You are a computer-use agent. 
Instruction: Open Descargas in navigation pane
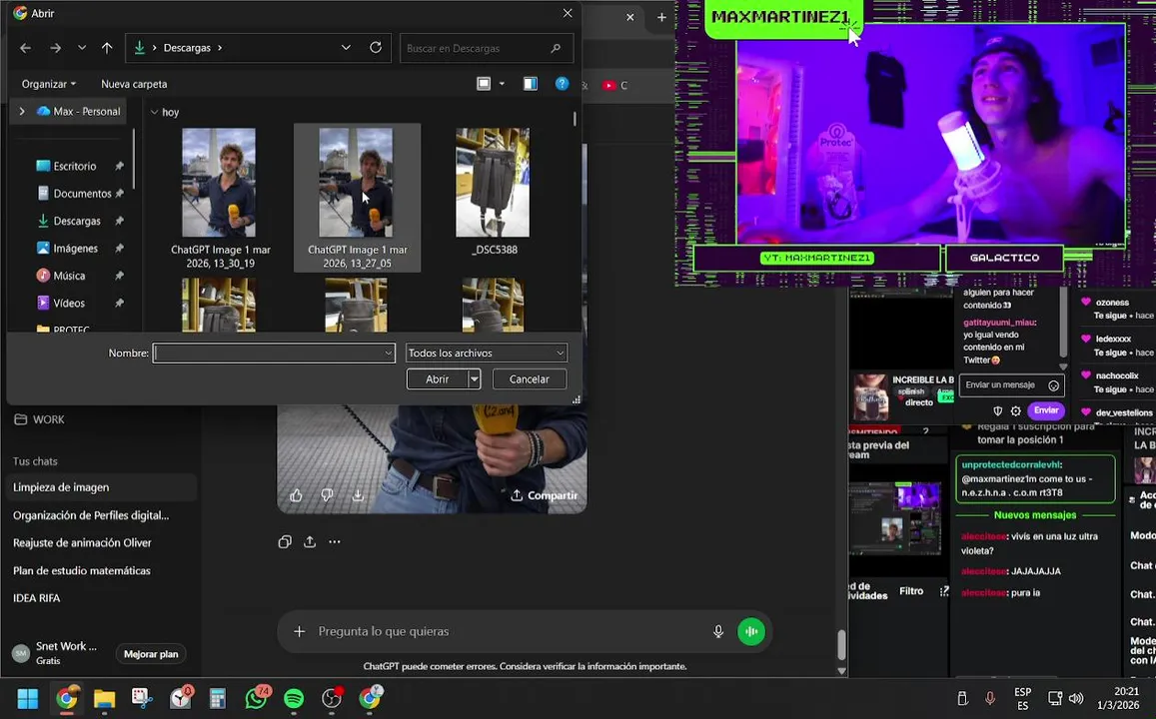coord(77,221)
